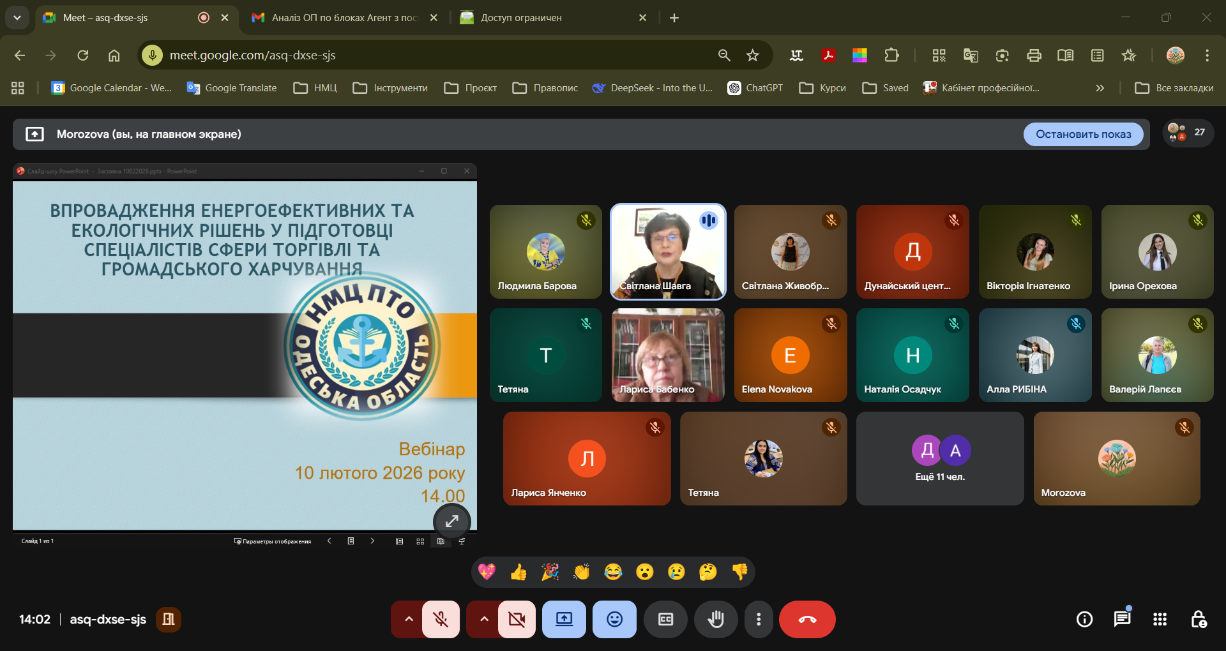Open the activities grid icon
1226x651 pixels.
click(1160, 619)
